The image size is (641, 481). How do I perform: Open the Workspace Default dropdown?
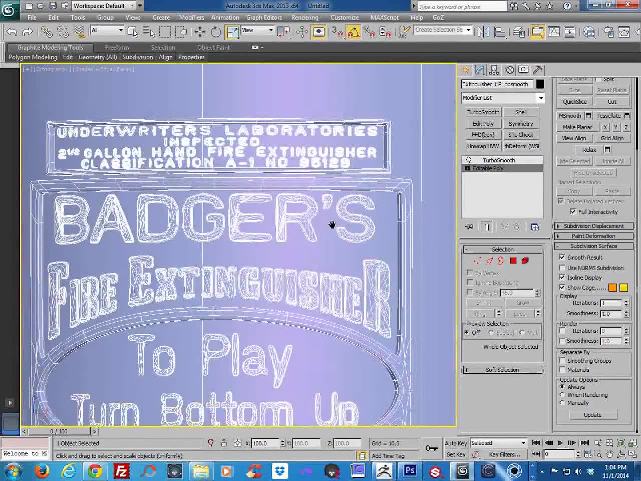107,6
